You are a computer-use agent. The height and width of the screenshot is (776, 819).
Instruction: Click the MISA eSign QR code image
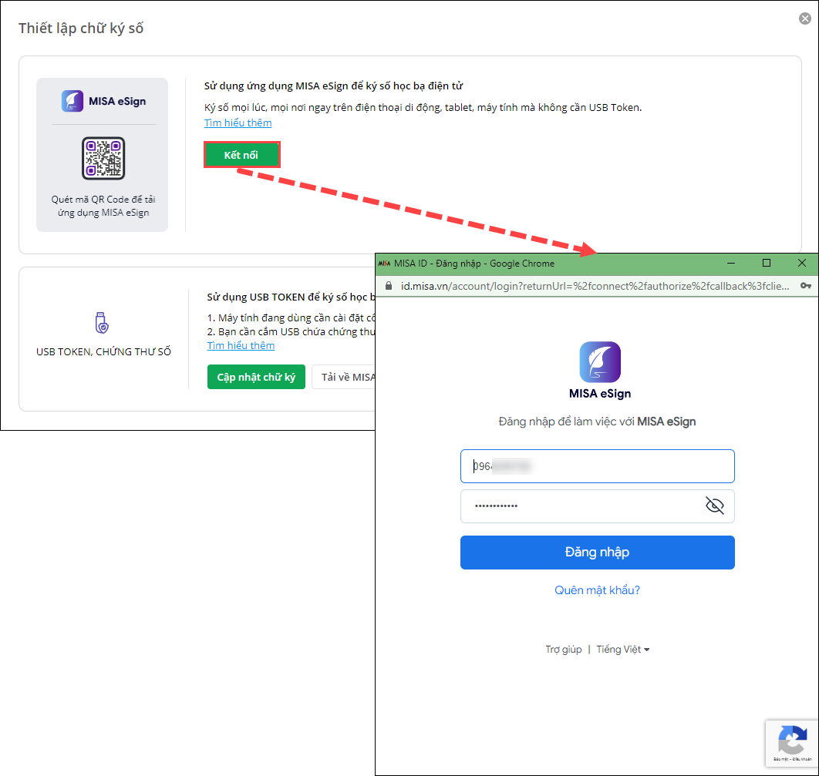(x=103, y=158)
